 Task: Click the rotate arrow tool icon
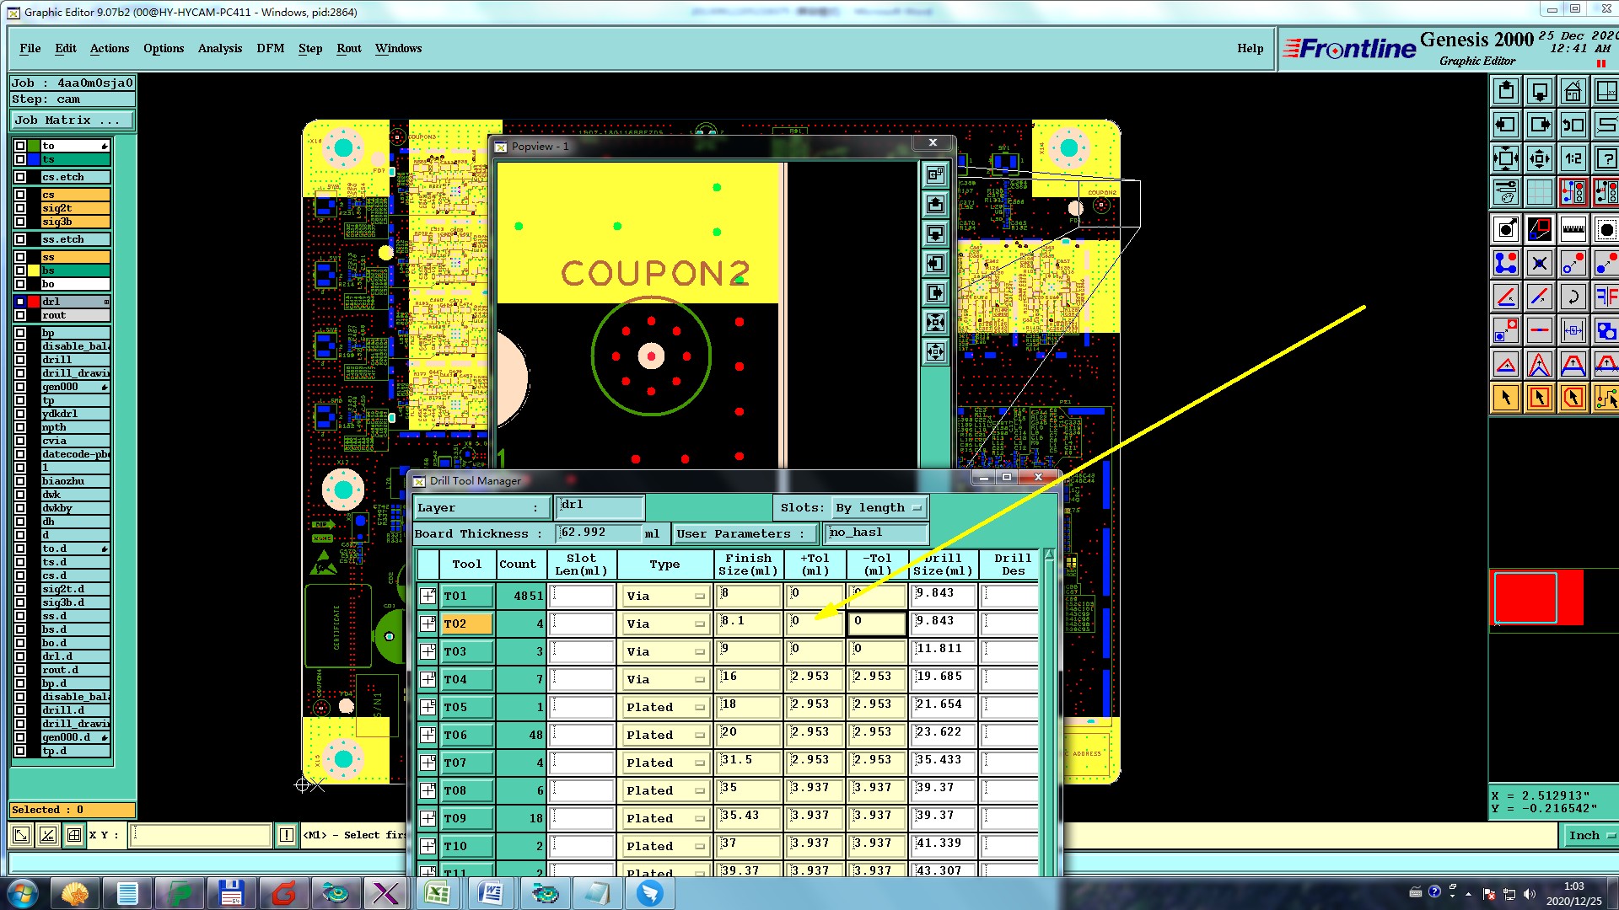pos(1573,297)
